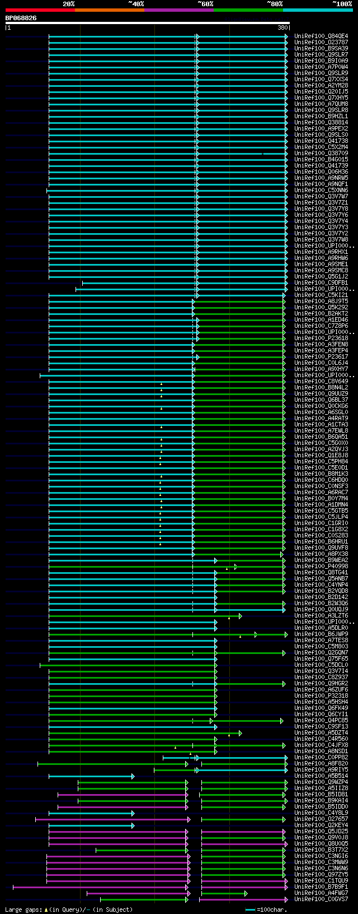358x914 pixels.
Task: View the UniRef100_P40998 sequence label
Action: click(x=321, y=567)
